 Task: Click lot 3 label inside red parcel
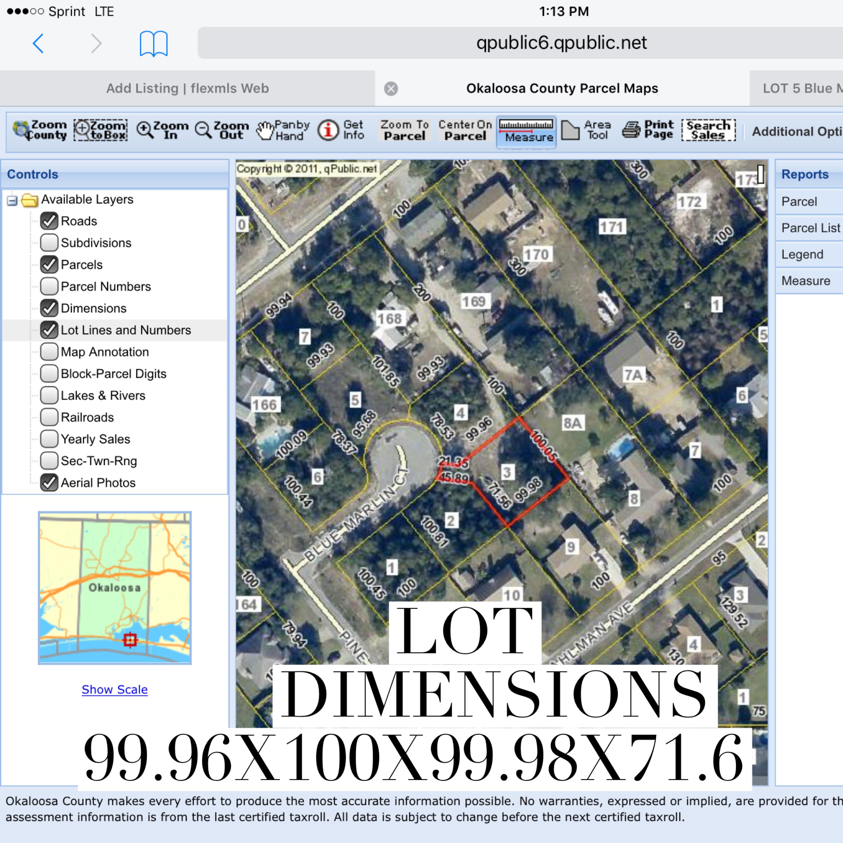(507, 472)
